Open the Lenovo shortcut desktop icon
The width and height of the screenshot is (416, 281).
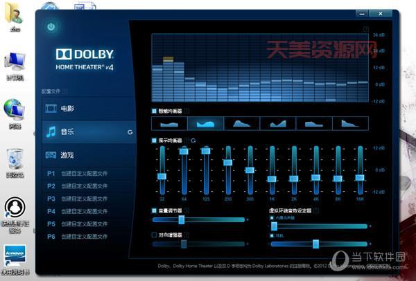15,260
